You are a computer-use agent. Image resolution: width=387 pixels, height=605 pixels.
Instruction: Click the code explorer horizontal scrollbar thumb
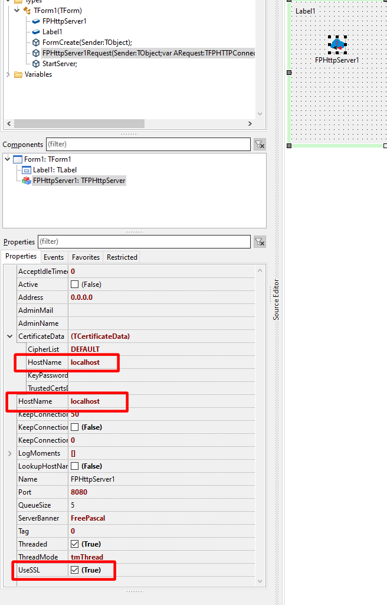(80, 123)
